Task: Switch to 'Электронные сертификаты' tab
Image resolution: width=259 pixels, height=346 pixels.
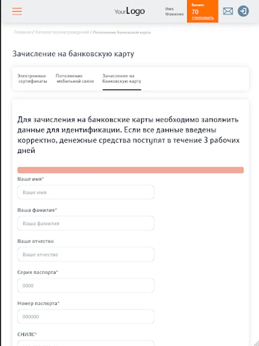Action: coord(32,78)
